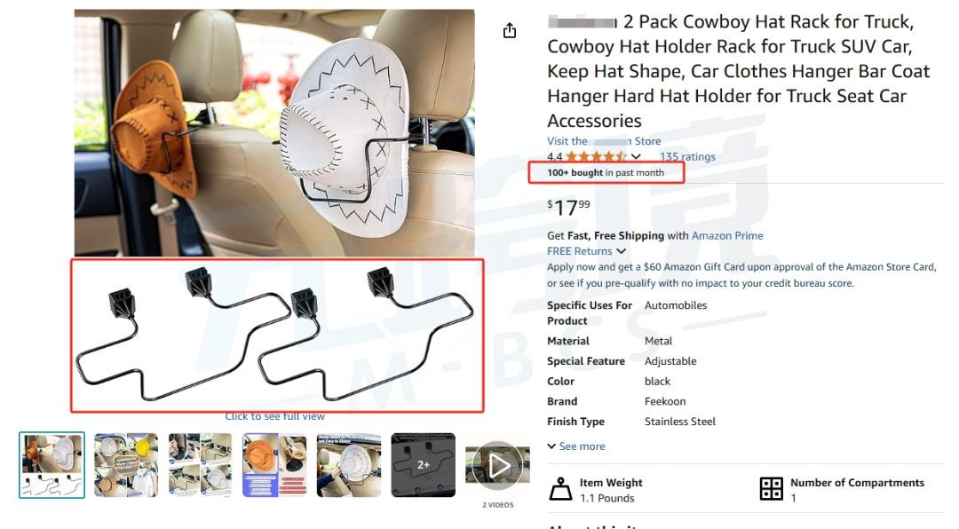Visit the brand Store link
The width and height of the screenshot is (959, 529).
click(x=604, y=141)
